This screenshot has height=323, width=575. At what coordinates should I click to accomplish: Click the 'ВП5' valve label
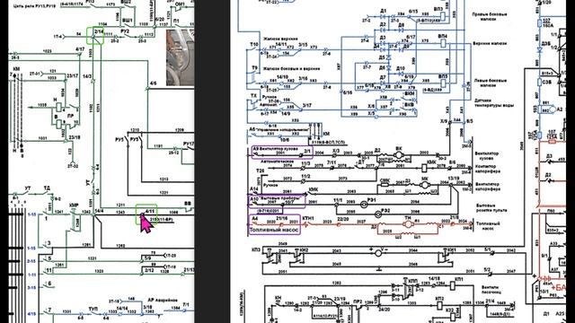443,76
